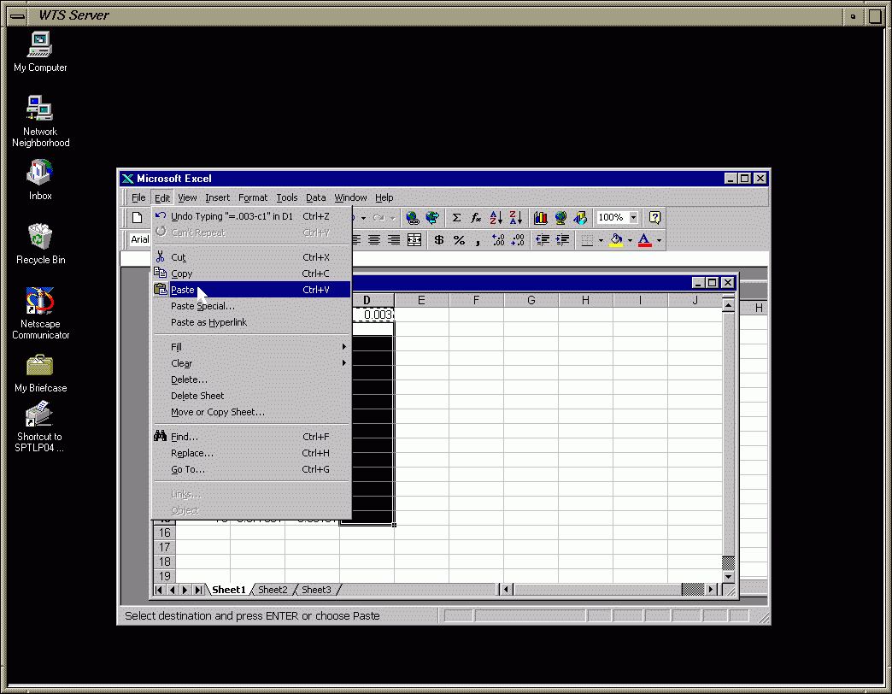
Task: Select Delete Sheet menu entry
Action: (x=197, y=396)
